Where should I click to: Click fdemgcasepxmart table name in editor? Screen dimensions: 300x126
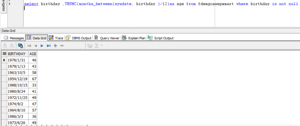click(x=216, y=4)
